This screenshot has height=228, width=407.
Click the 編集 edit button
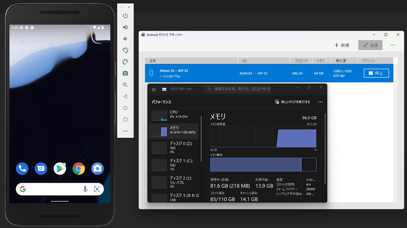point(370,45)
